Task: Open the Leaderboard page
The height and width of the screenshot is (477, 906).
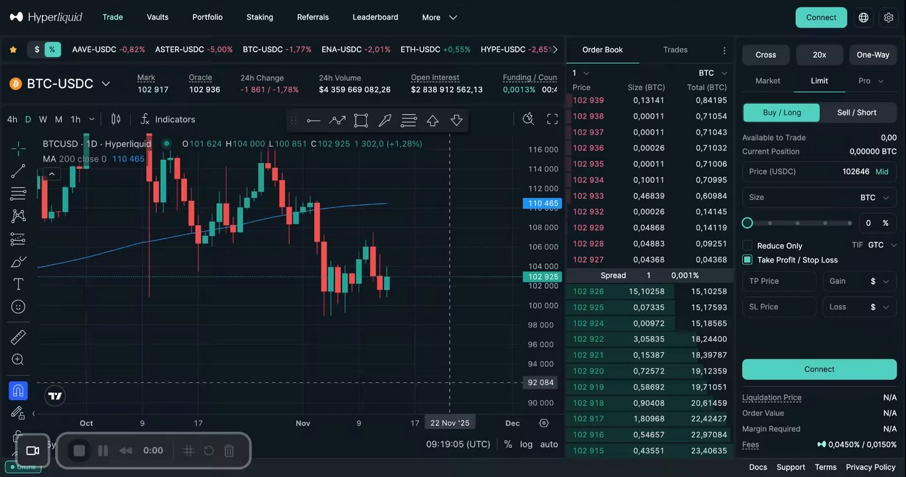Action: coord(375,17)
